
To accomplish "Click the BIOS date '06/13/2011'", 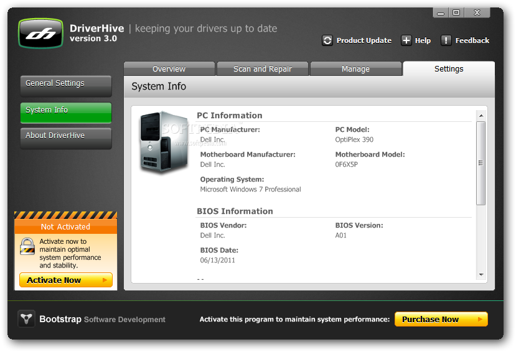I will [217, 261].
